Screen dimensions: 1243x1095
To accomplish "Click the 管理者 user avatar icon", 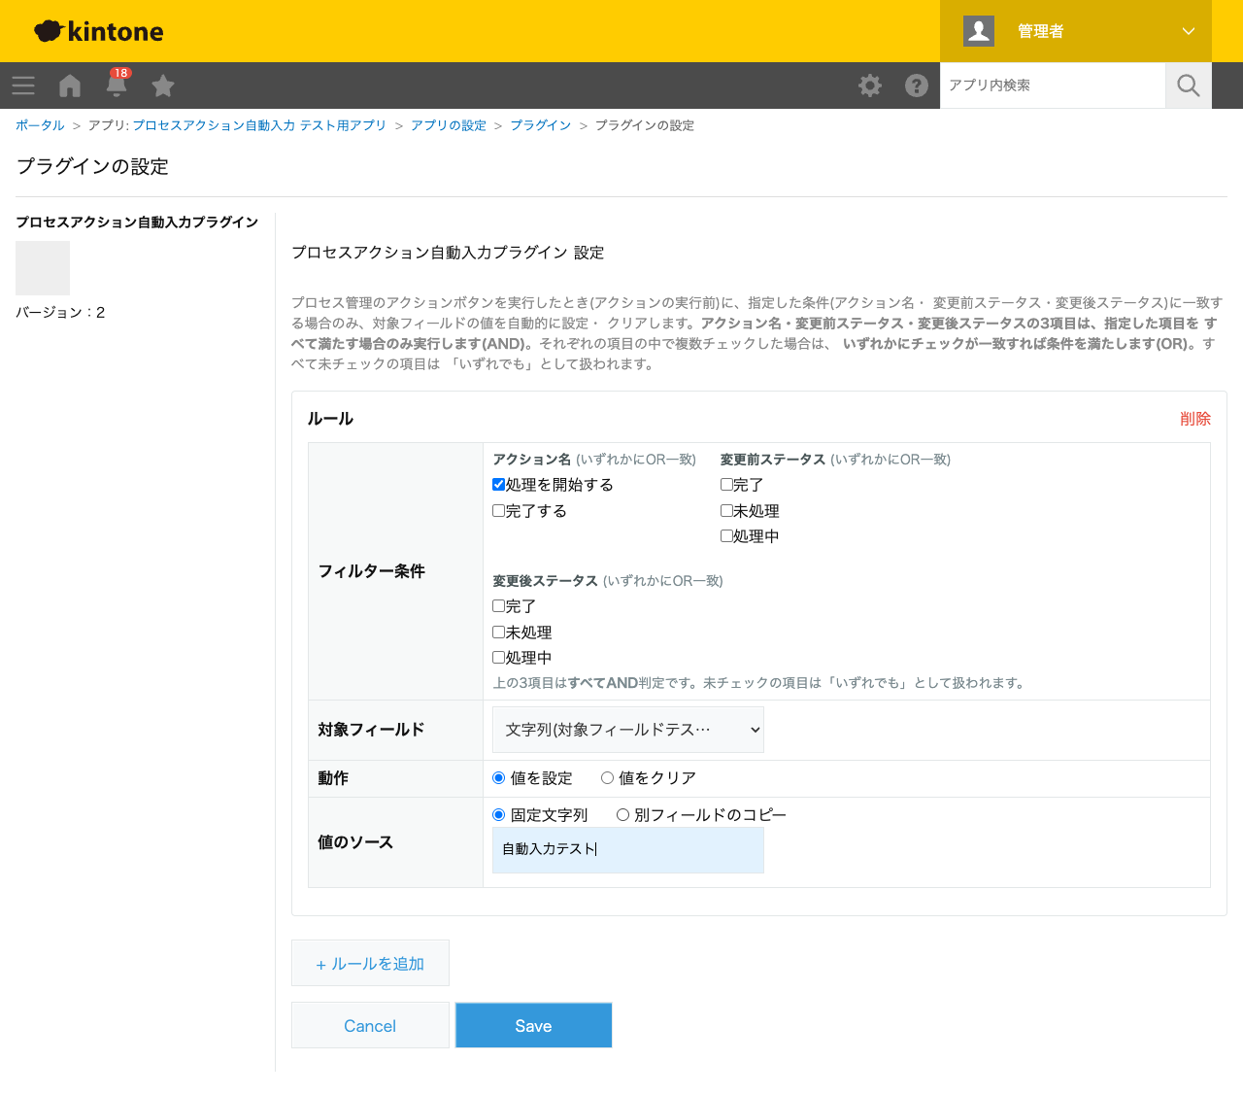I will tap(979, 31).
